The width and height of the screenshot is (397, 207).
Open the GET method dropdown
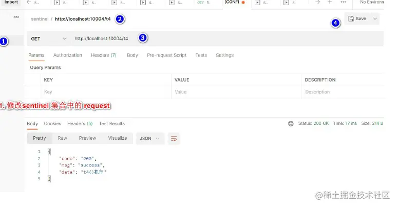48,39
